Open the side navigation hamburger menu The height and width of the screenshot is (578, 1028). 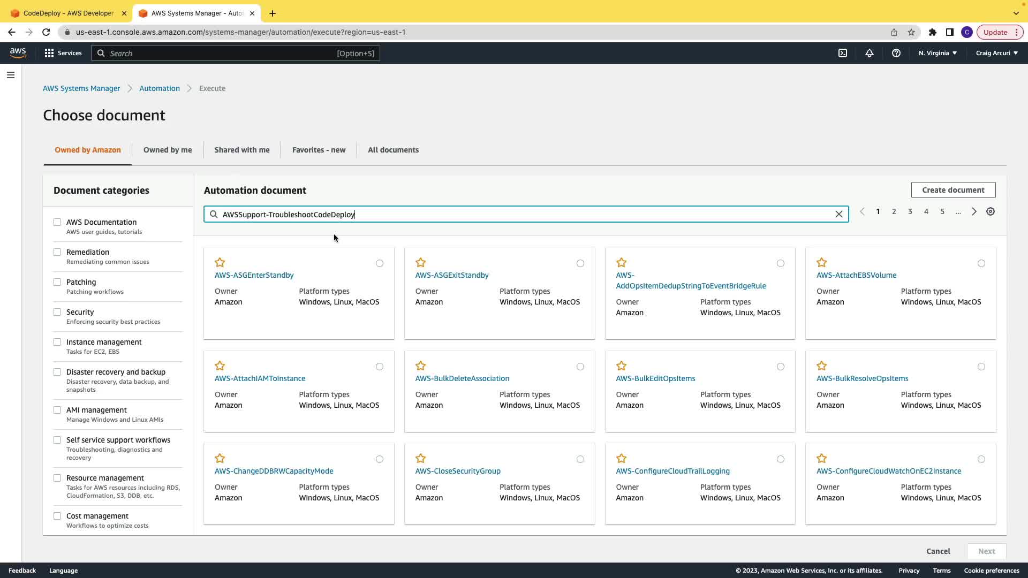(11, 75)
